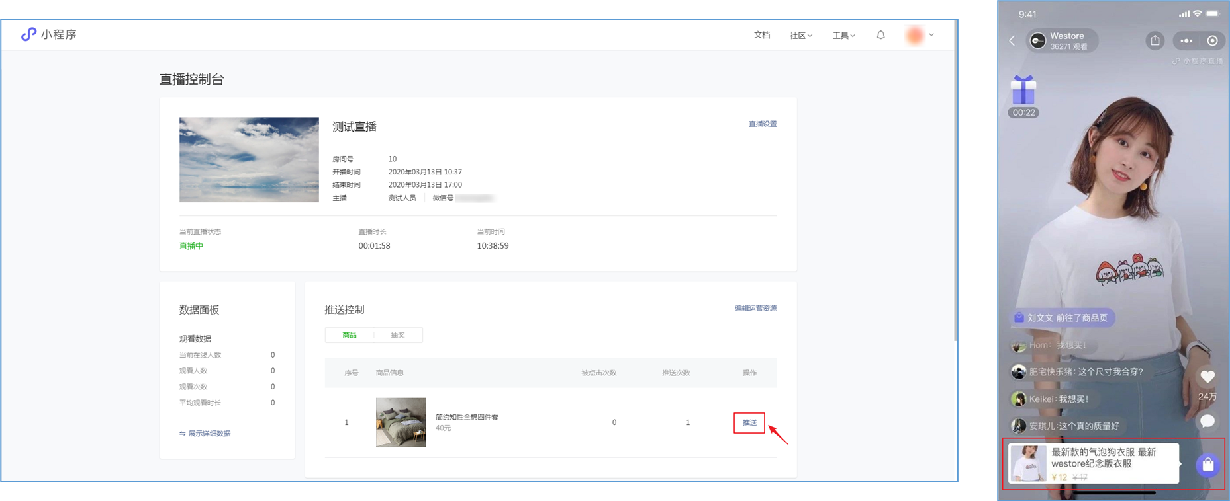The width and height of the screenshot is (1230, 501).
Task: Click the end time 2020年03月13日 17:00
Action: 425,185
